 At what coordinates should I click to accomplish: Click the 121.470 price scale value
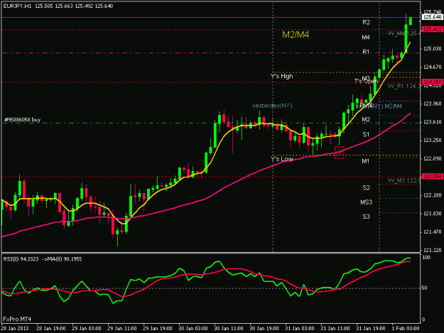tap(433, 232)
